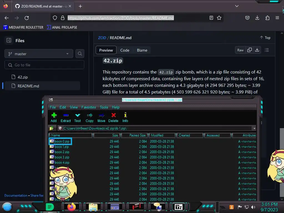Open the 7-Zip View menu
Image resolution: width=284 pixels, height=213 pixels.
click(x=74, y=107)
